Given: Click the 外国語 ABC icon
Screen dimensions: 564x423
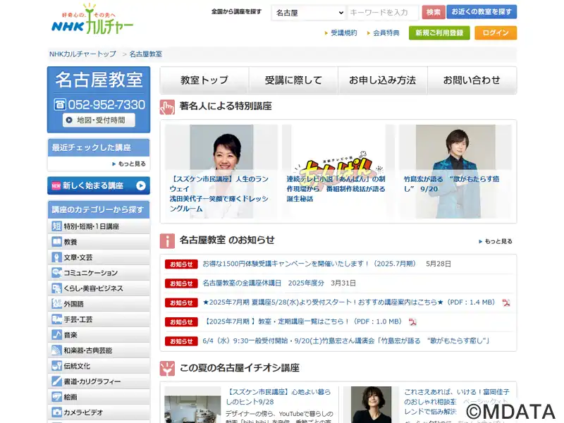Looking at the screenshot, I should 56,304.
